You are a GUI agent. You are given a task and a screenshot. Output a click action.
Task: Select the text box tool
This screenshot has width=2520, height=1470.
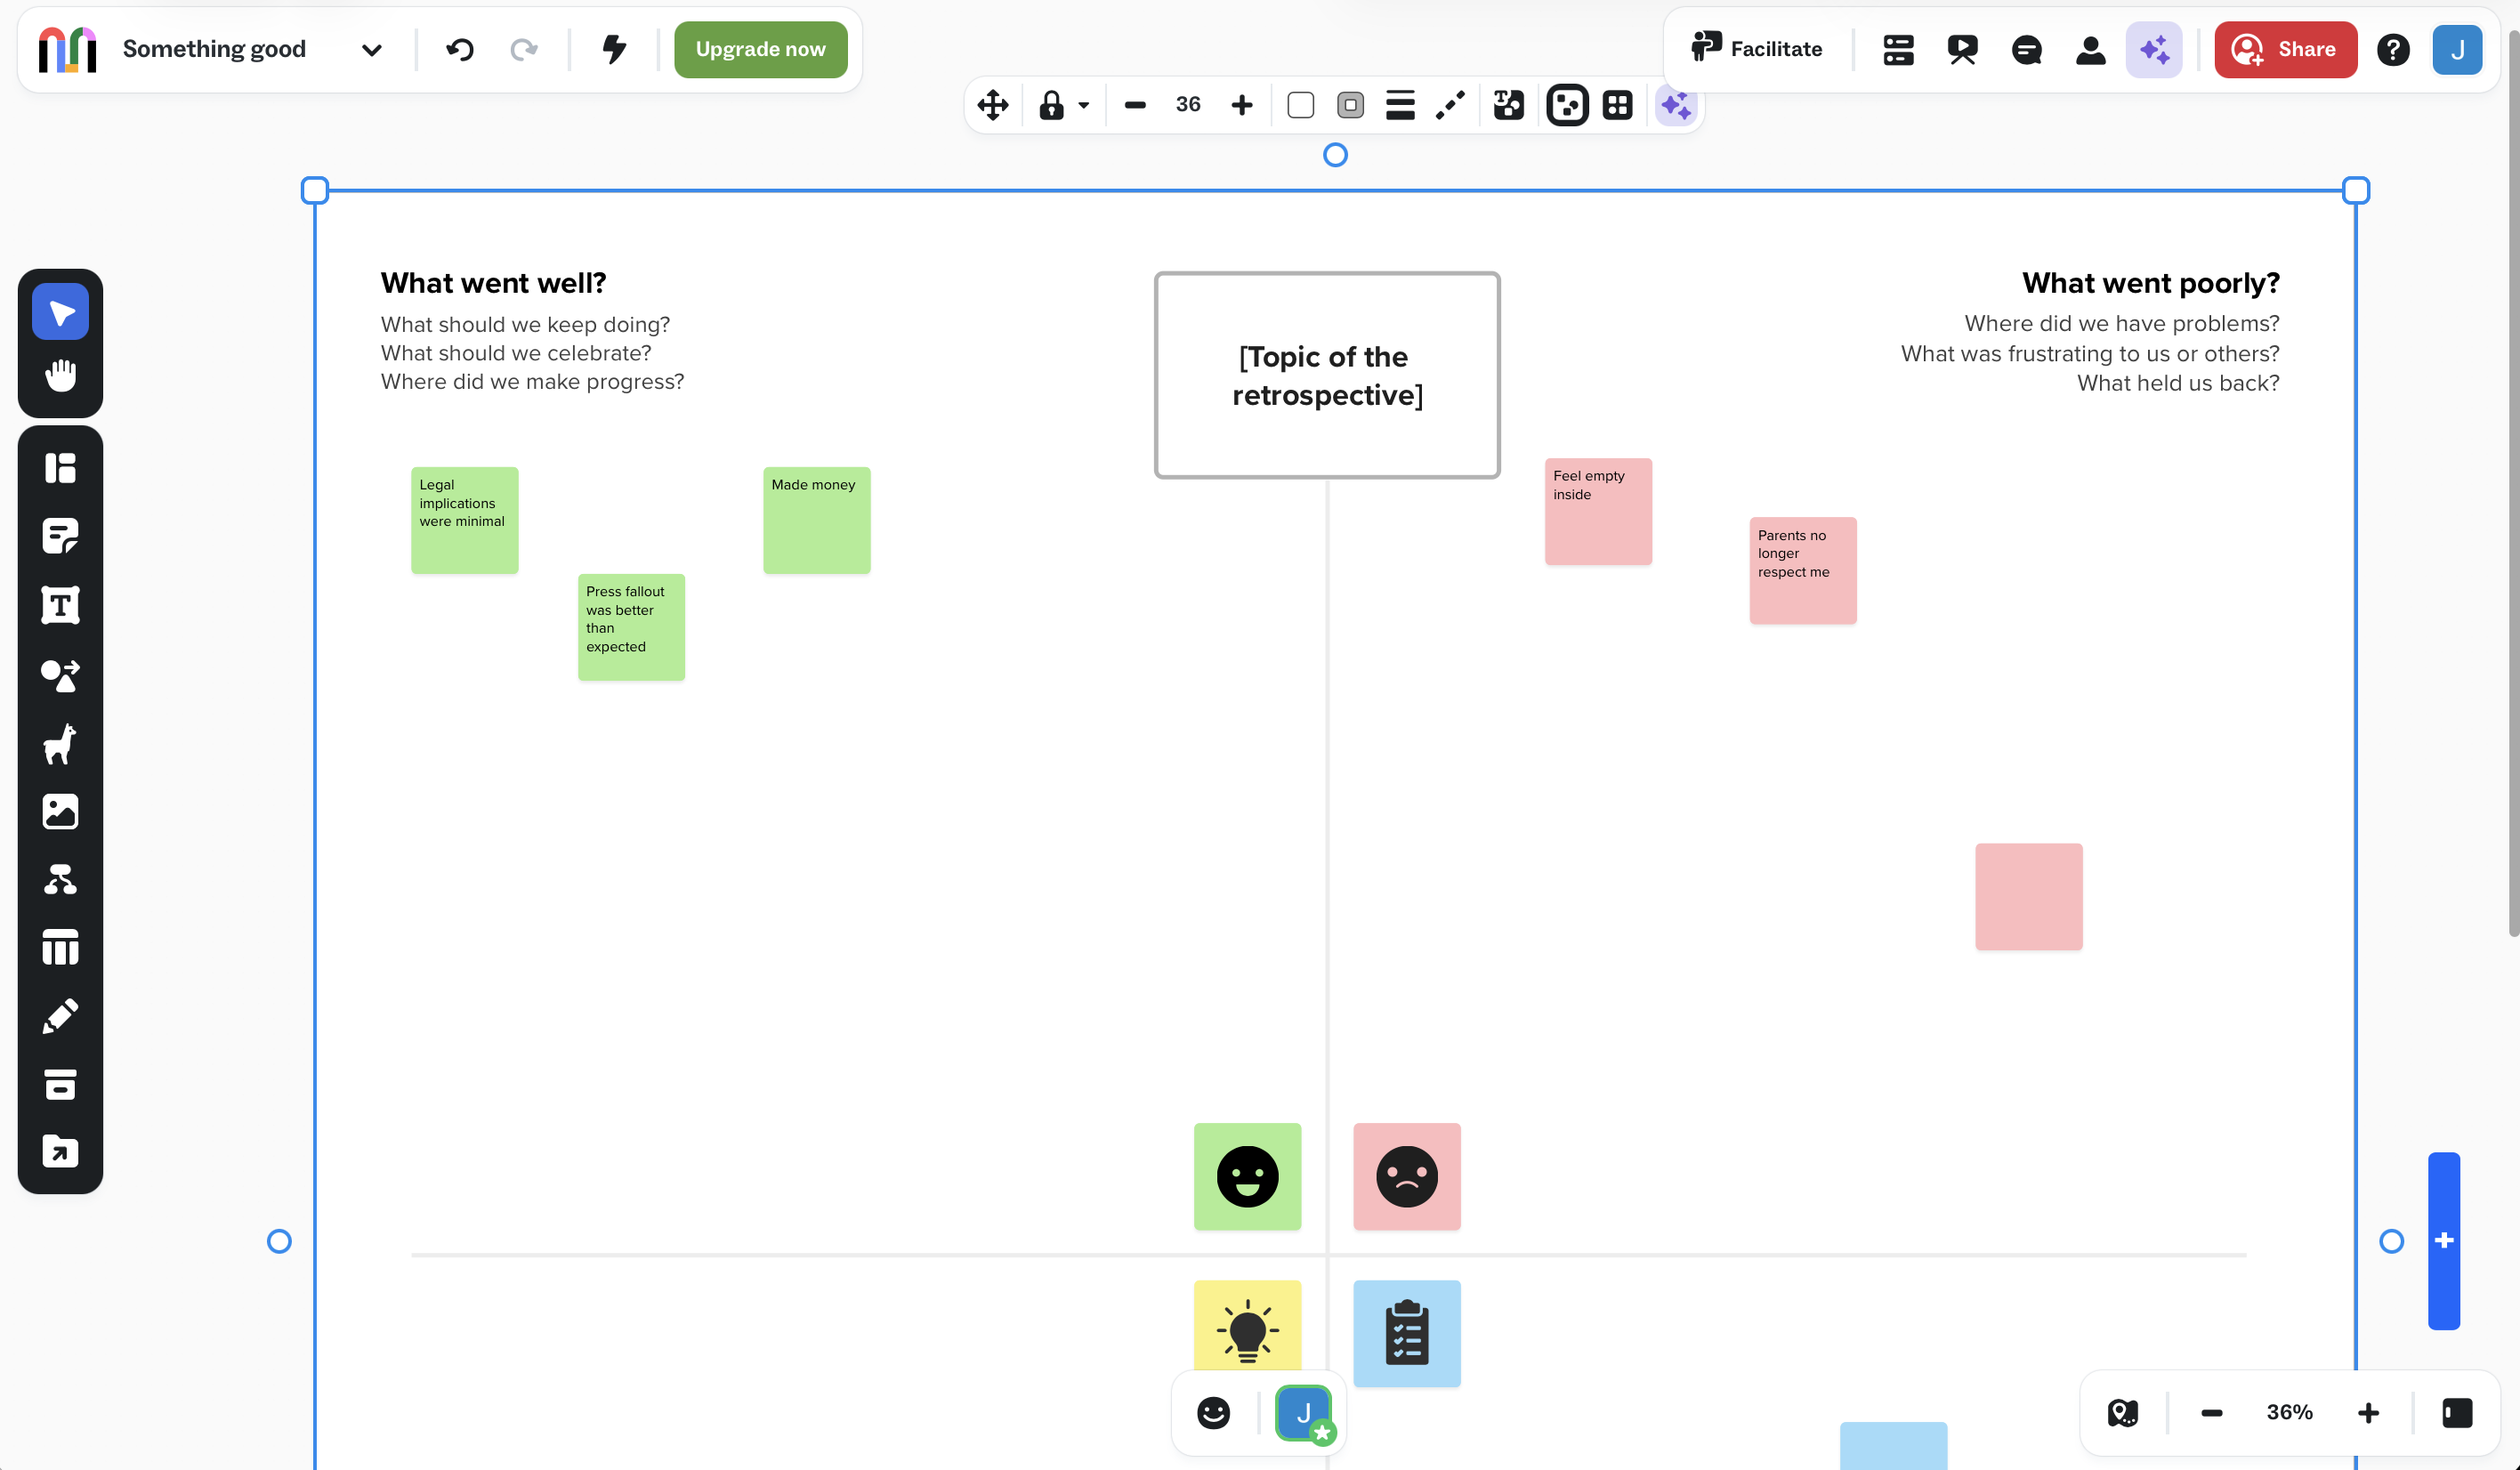click(60, 605)
